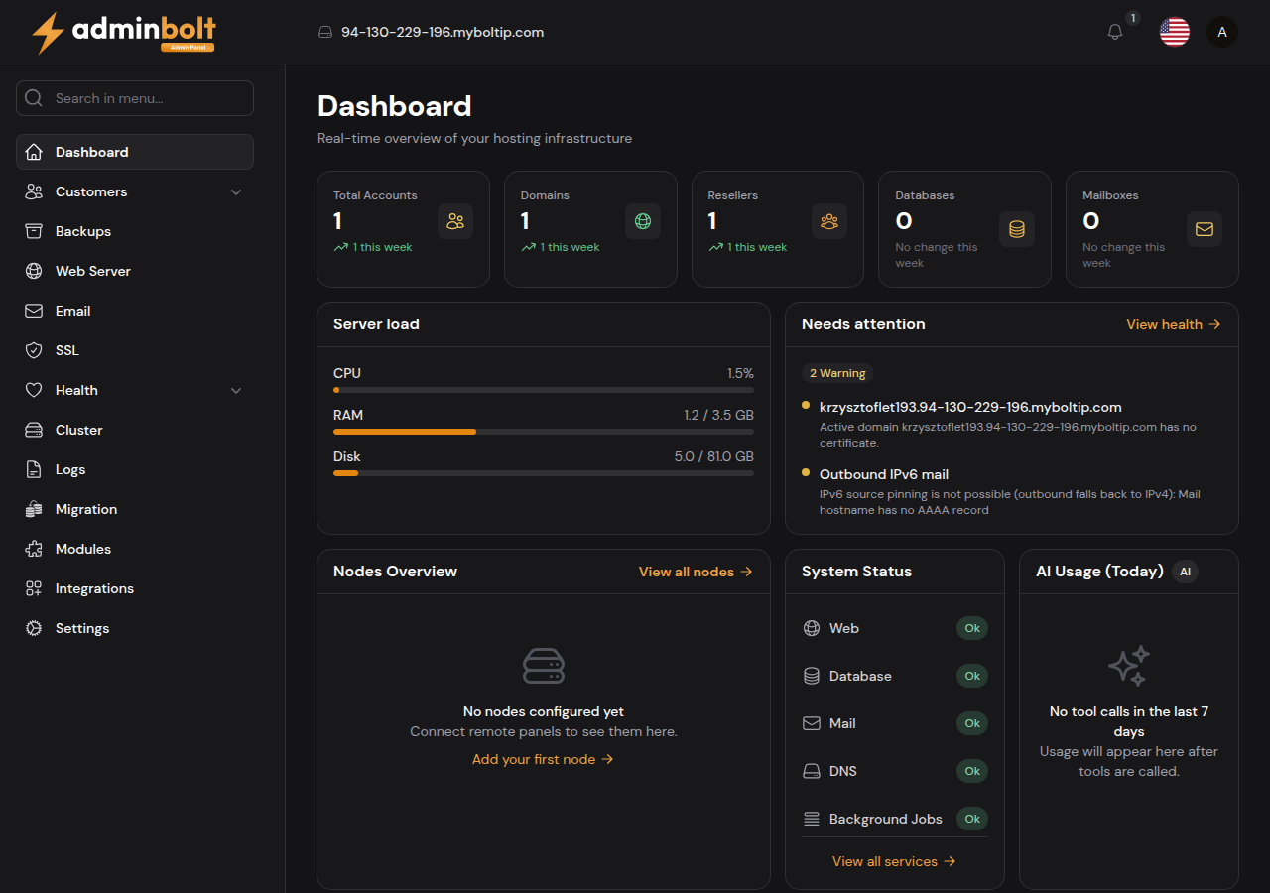Click the CPU load progress bar
The image size is (1270, 893).
click(x=544, y=390)
